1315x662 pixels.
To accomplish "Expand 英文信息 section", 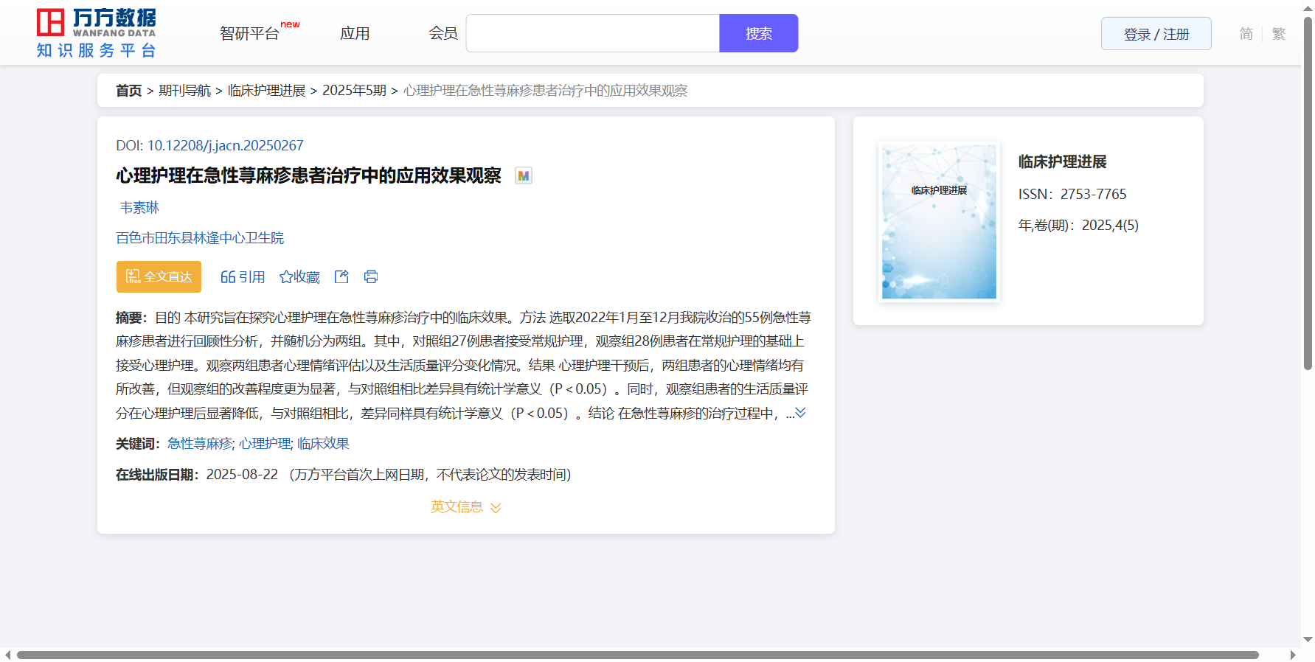I will pos(466,507).
